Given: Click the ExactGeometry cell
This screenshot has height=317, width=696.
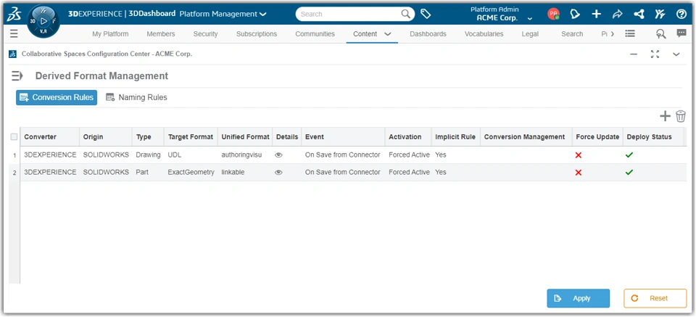Looking at the screenshot, I should coord(191,172).
